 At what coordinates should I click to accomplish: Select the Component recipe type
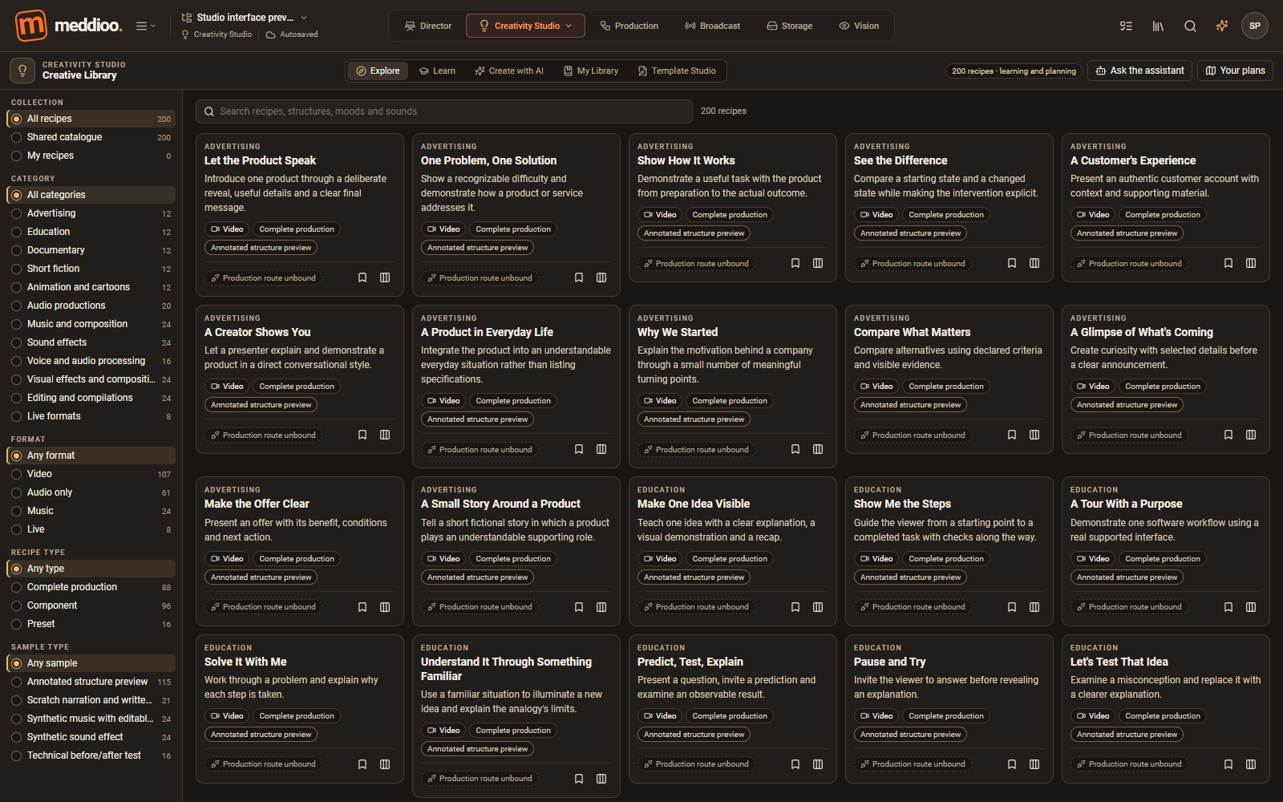(91, 606)
